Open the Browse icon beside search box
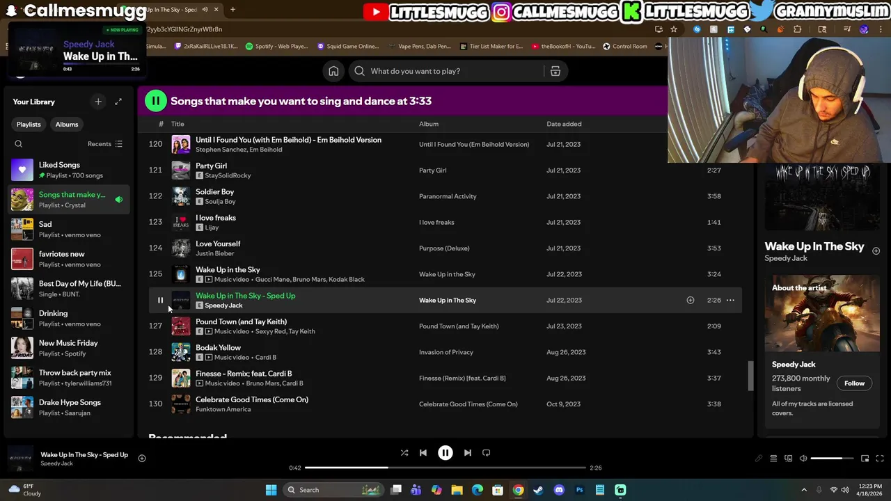The height and width of the screenshot is (501, 891). (555, 71)
